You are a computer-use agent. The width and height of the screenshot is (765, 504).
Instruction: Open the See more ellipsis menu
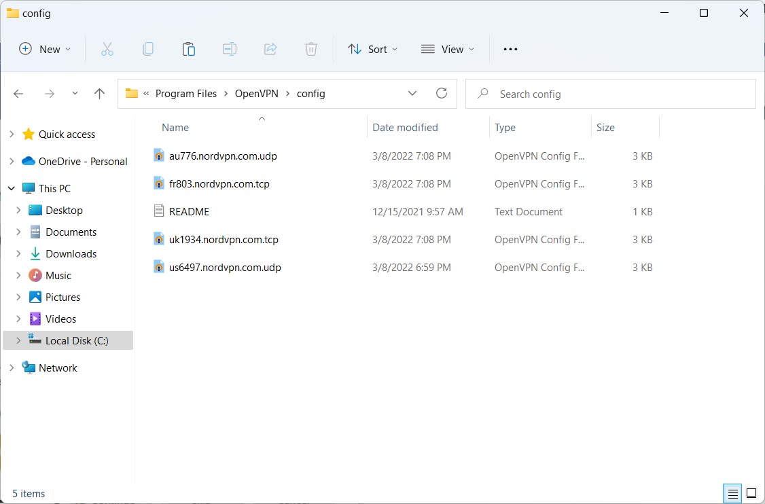pyautogui.click(x=510, y=49)
